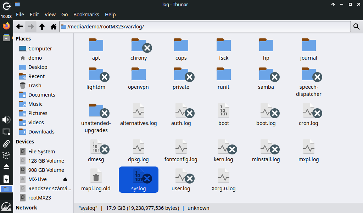Click the path location bar
The image size is (363, 213).
pyautogui.click(x=206, y=27)
